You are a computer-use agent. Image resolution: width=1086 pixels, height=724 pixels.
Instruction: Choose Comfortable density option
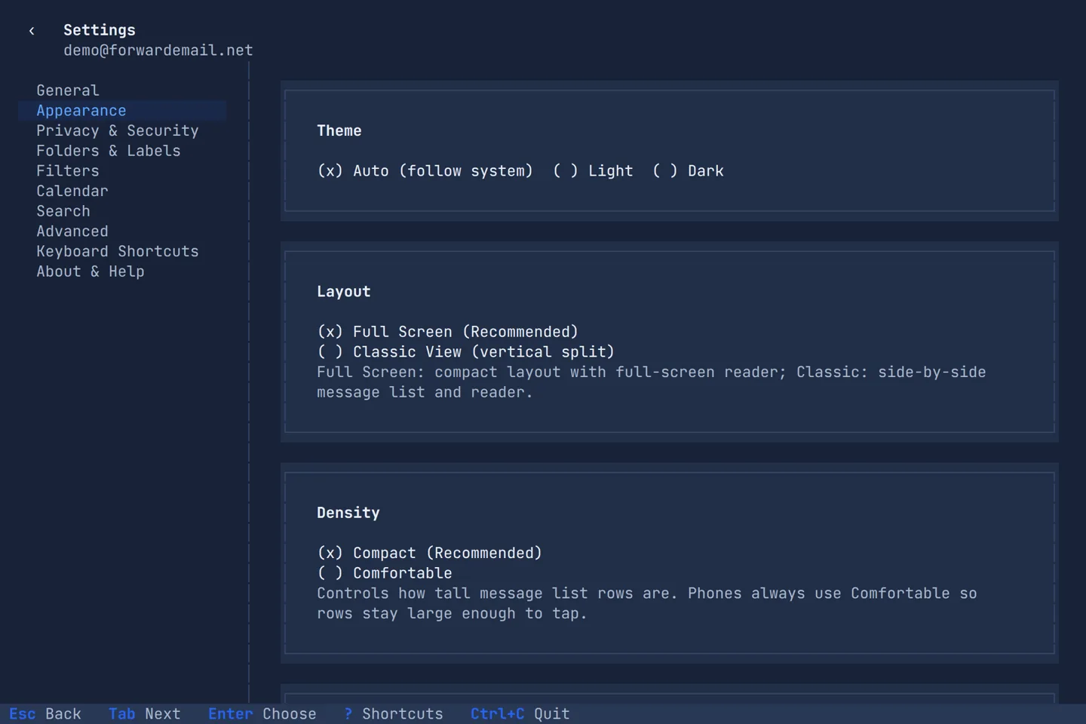385,573
